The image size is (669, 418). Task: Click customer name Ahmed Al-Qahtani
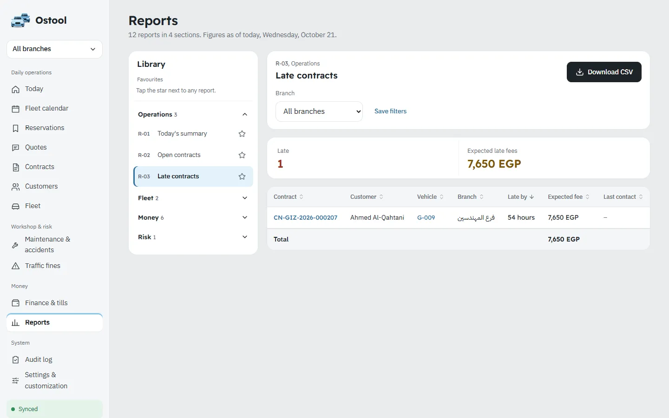[377, 217]
